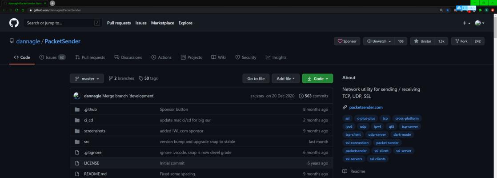Switch to the Code tab
This screenshot has width=497, height=178.
click(x=22, y=57)
